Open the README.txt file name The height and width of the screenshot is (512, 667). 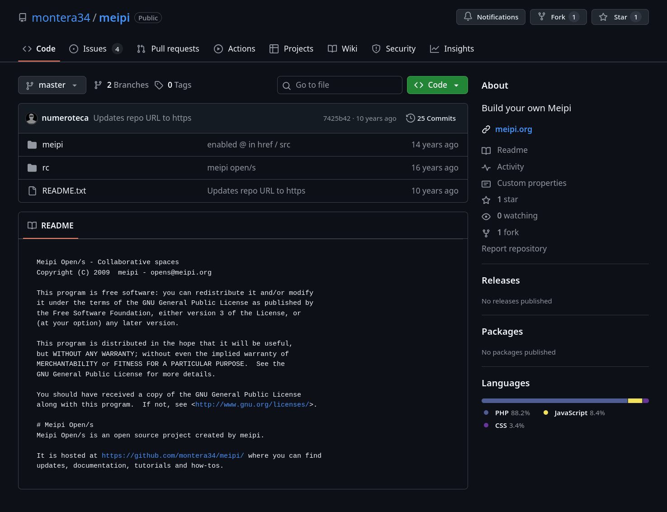(x=64, y=191)
